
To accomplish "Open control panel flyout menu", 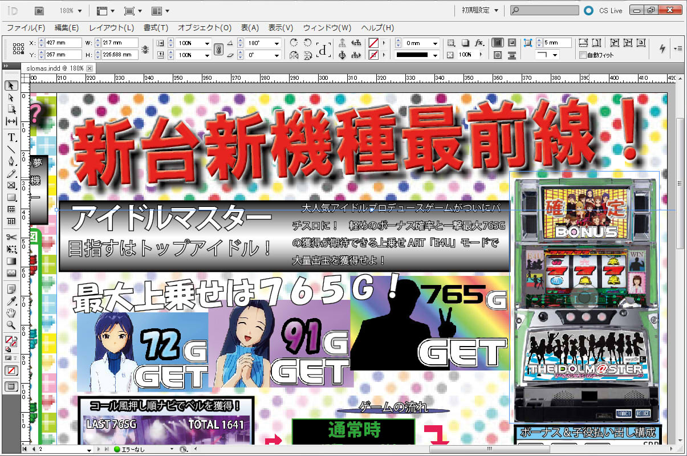I will 677,48.
